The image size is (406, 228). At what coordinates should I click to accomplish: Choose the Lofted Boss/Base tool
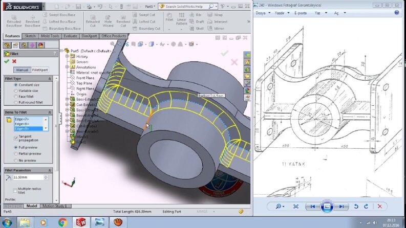[59, 21]
